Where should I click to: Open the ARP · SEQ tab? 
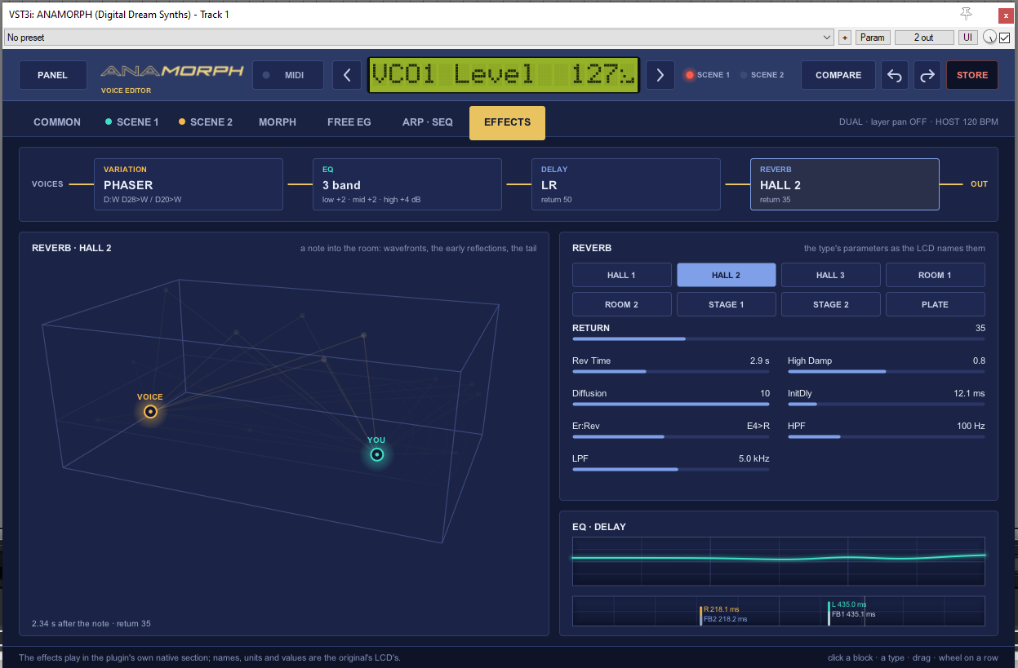pos(428,122)
